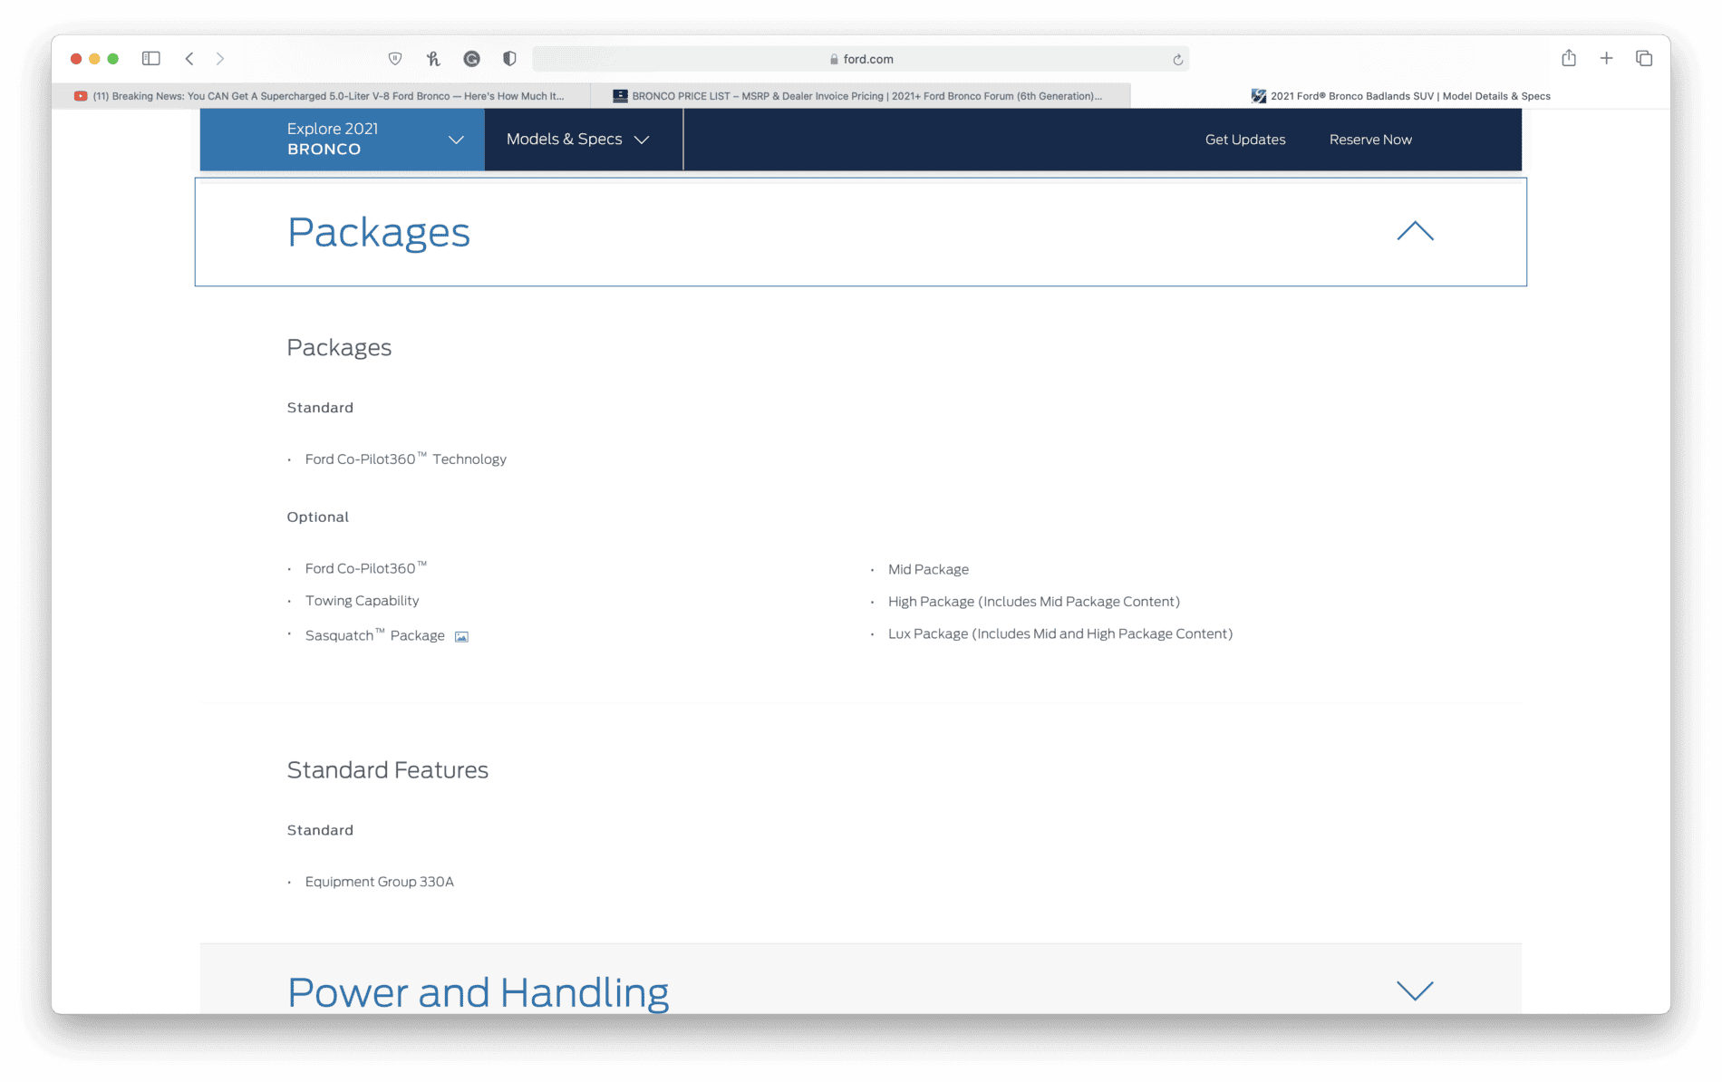Click the Standard Features heading

click(387, 769)
